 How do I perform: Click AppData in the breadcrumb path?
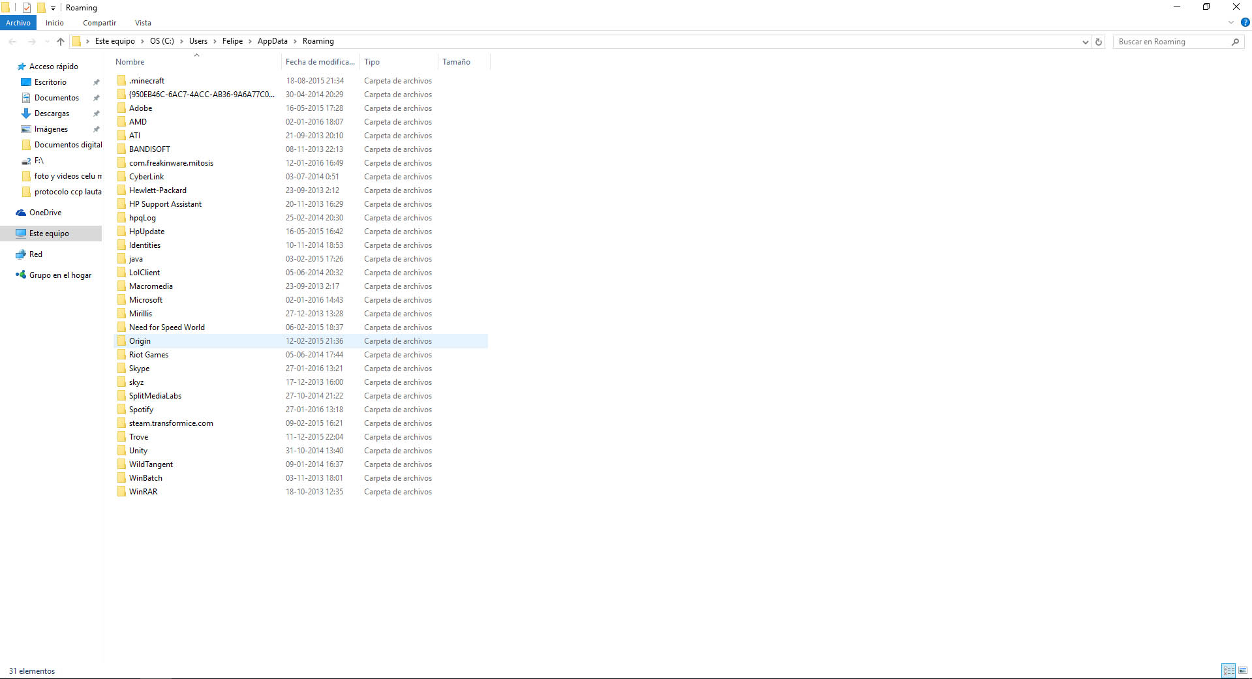click(273, 41)
